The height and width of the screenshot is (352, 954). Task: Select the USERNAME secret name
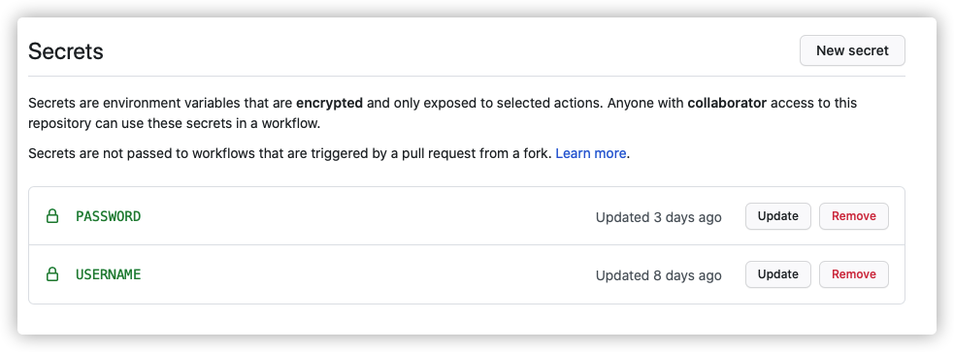tap(109, 274)
